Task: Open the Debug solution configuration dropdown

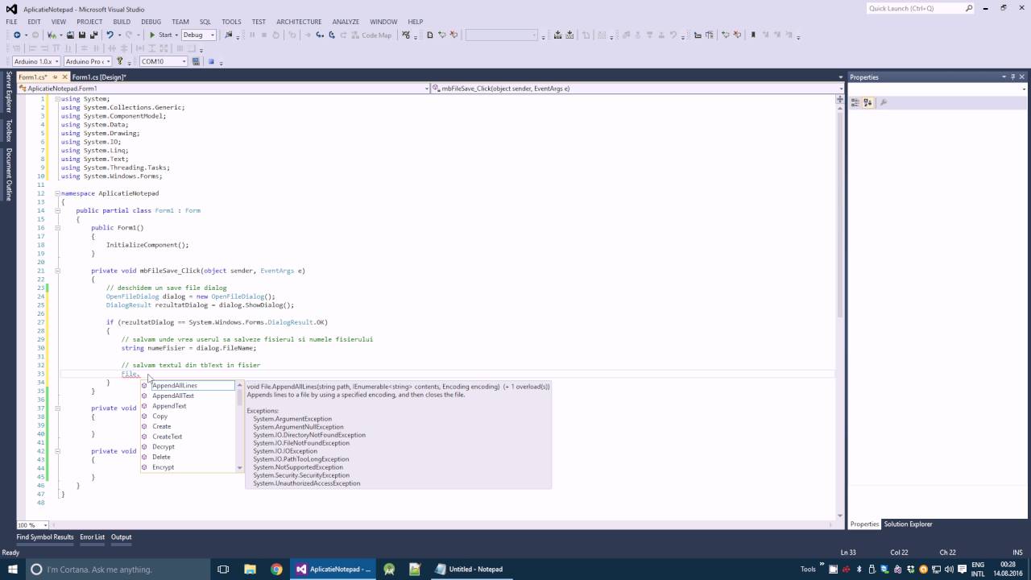Action: [x=198, y=35]
